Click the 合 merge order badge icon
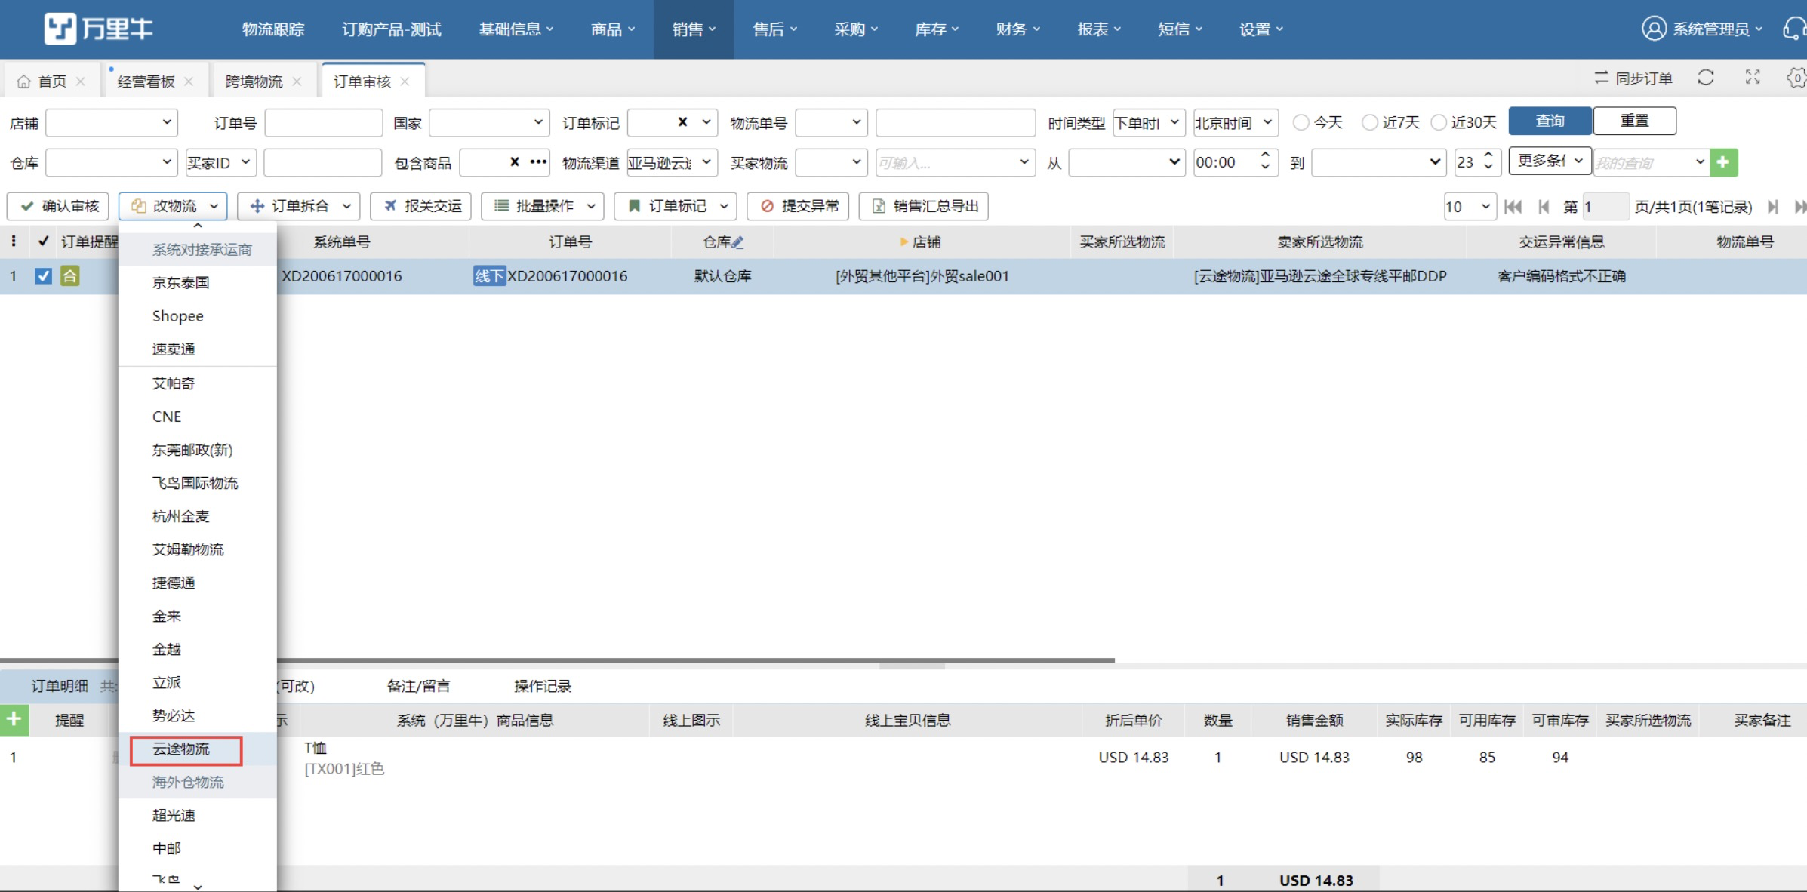This screenshot has width=1807, height=892. coord(69,276)
